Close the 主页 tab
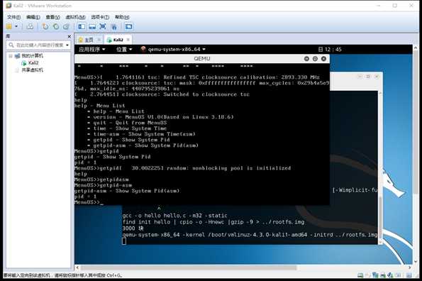422x281 pixels. point(99,40)
